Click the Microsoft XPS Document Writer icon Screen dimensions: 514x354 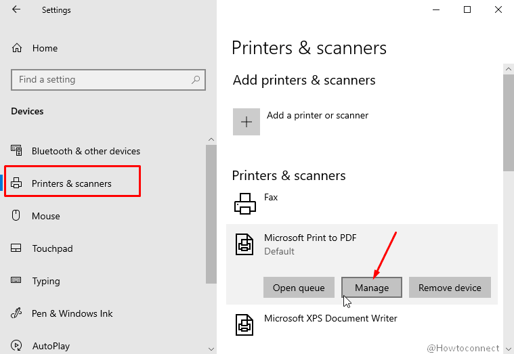coord(244,325)
